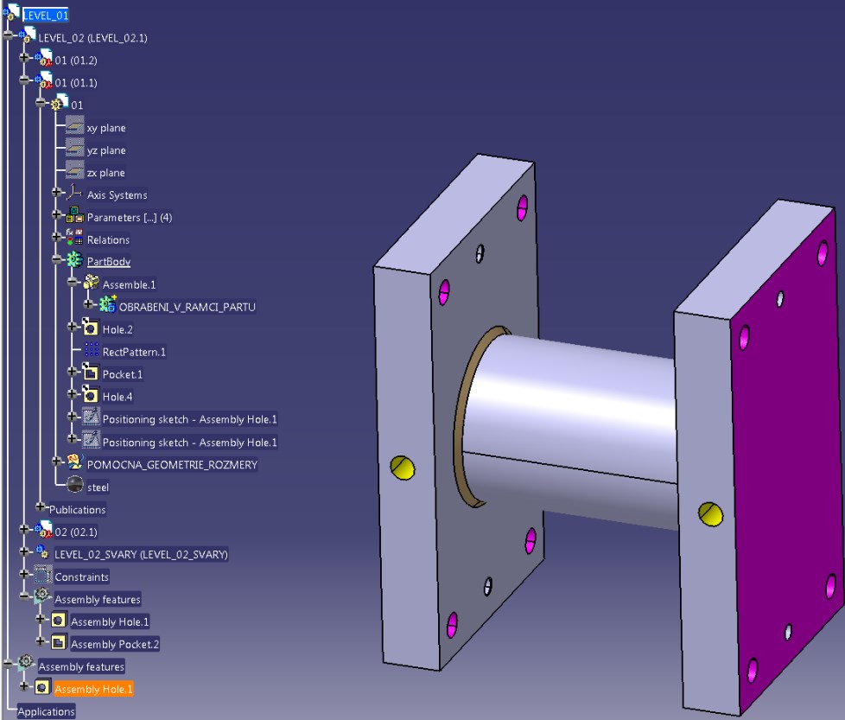Collapse the LEVEL_02 (LEVEL_02.1) node

[x=8, y=35]
